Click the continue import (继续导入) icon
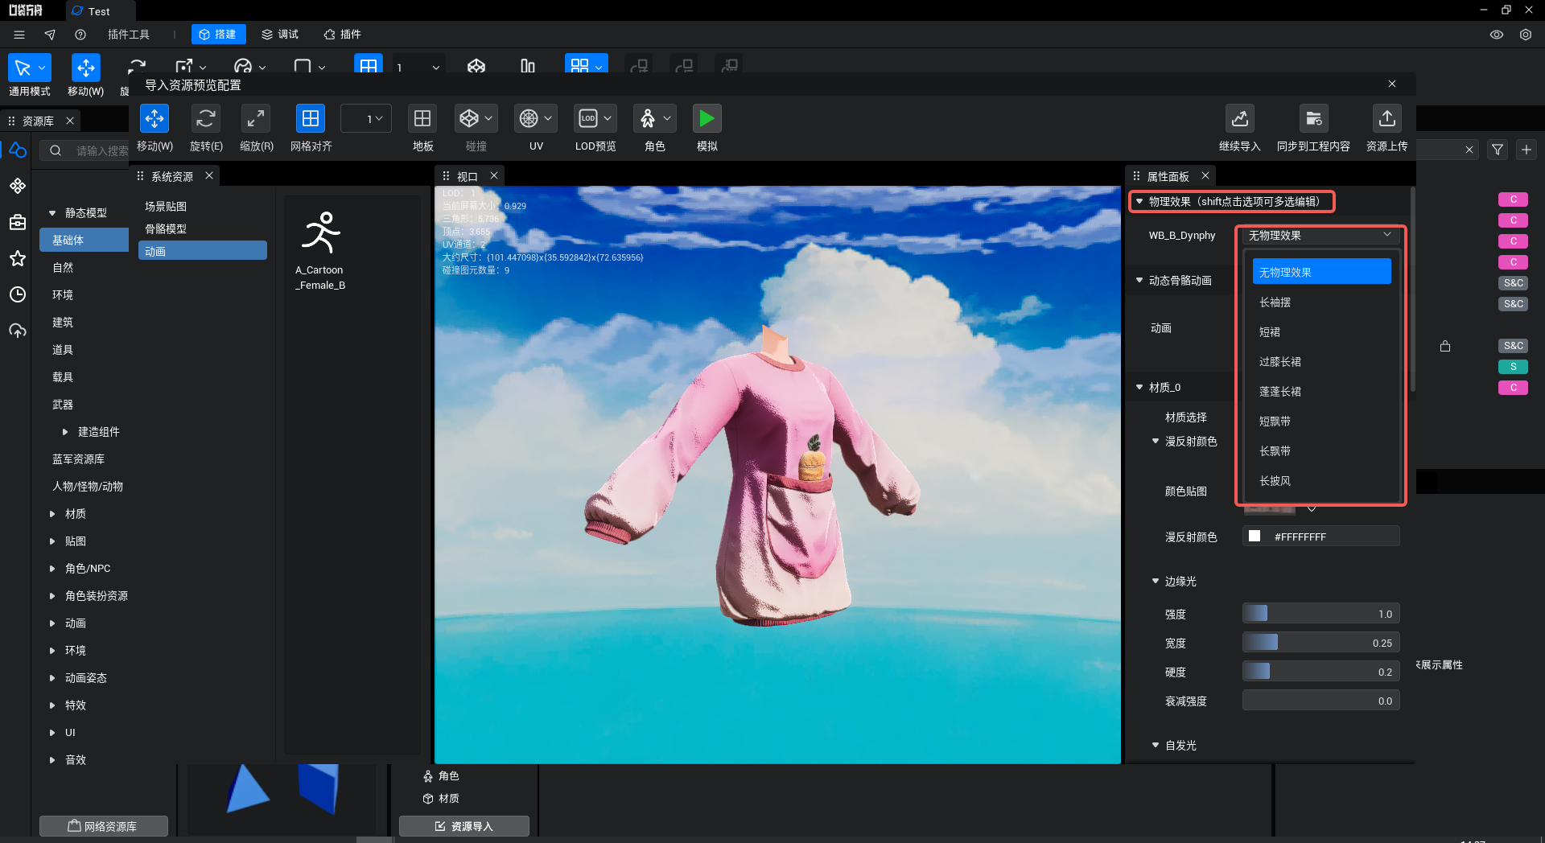The width and height of the screenshot is (1545, 843). point(1239,119)
